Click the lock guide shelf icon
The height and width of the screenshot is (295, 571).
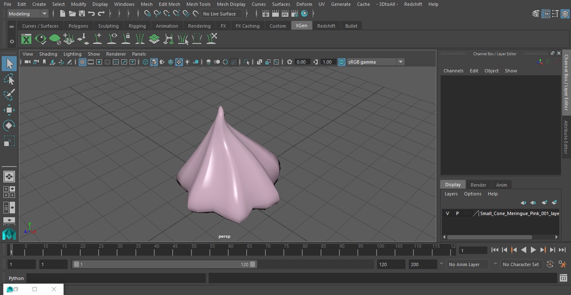click(126, 39)
